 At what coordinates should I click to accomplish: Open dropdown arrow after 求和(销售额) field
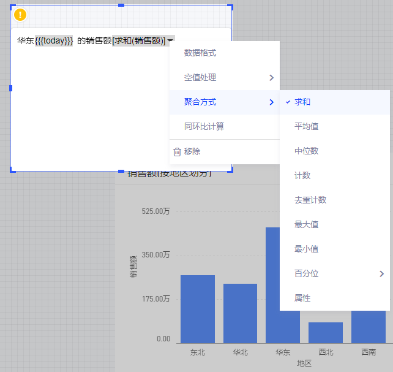pos(170,40)
